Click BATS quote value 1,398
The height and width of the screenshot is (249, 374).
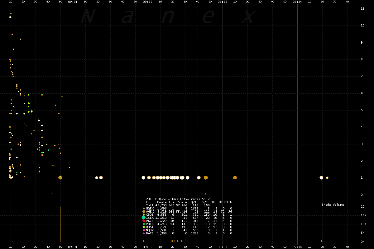pyautogui.click(x=162, y=233)
